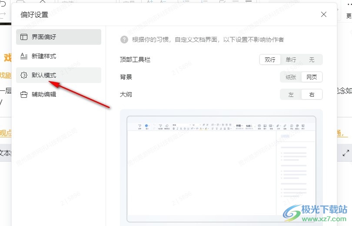
Task: Place outline on the 右 side
Action: tap(312, 95)
